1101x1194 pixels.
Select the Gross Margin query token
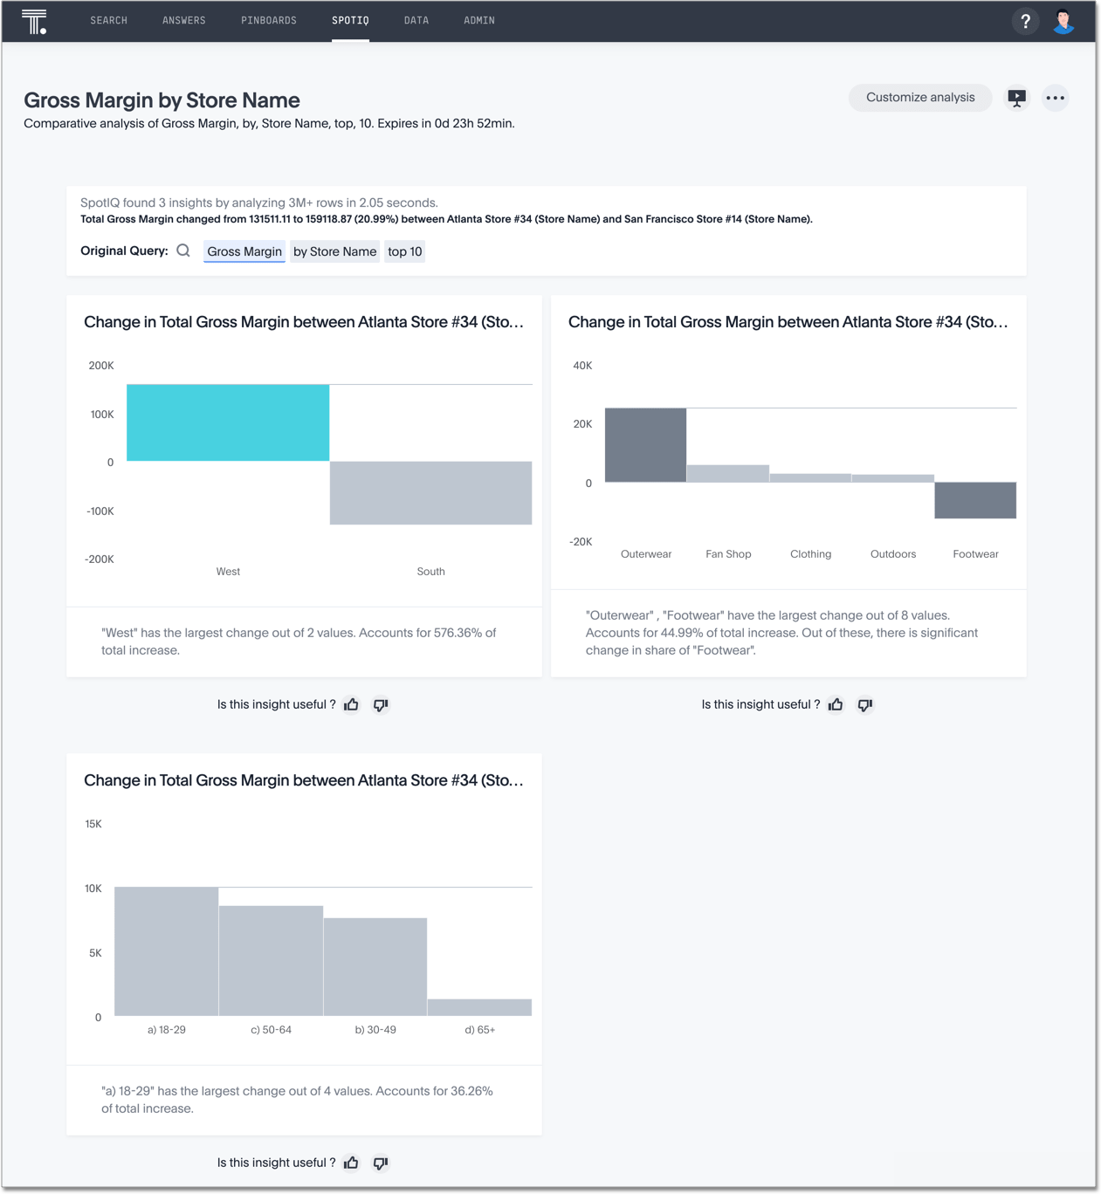click(244, 251)
